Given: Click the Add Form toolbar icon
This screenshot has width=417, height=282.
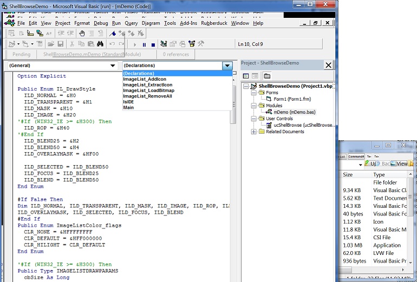Looking at the screenshot, I should [x=25, y=44].
